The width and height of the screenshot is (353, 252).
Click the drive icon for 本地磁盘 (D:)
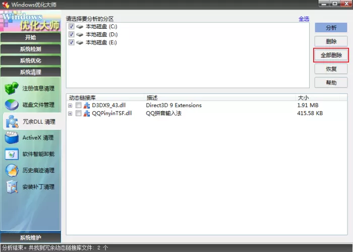(80, 34)
